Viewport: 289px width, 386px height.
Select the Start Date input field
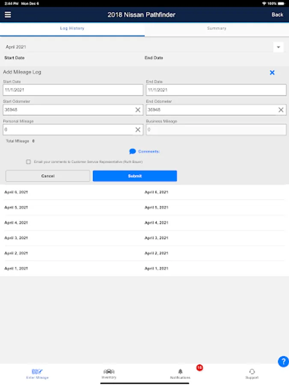pos(73,90)
